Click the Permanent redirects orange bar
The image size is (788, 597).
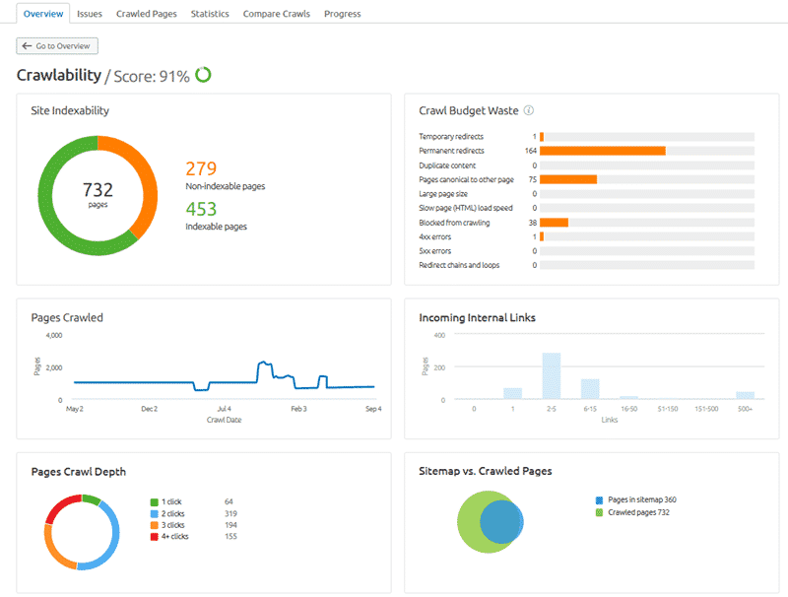point(602,151)
